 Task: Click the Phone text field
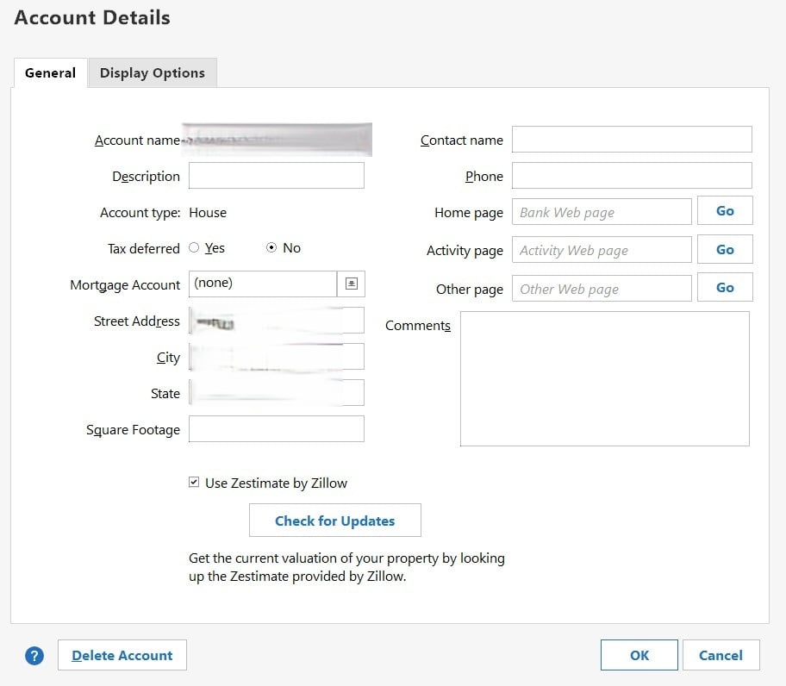pyautogui.click(x=632, y=176)
